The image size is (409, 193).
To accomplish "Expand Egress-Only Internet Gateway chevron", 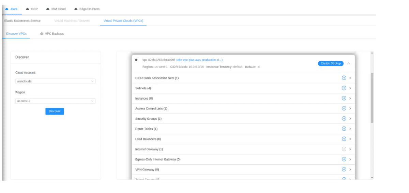I will tap(350, 160).
